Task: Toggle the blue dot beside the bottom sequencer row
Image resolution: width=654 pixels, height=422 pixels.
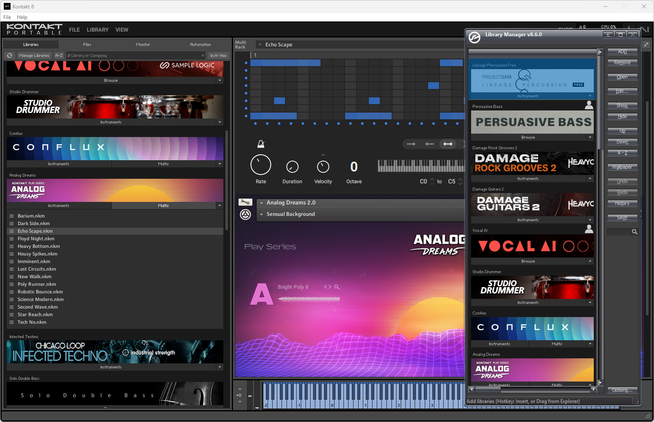Action: click(x=246, y=116)
